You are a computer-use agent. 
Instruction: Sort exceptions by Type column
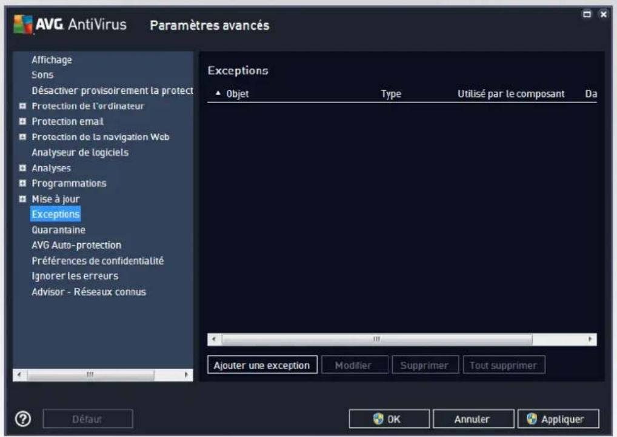tap(391, 93)
